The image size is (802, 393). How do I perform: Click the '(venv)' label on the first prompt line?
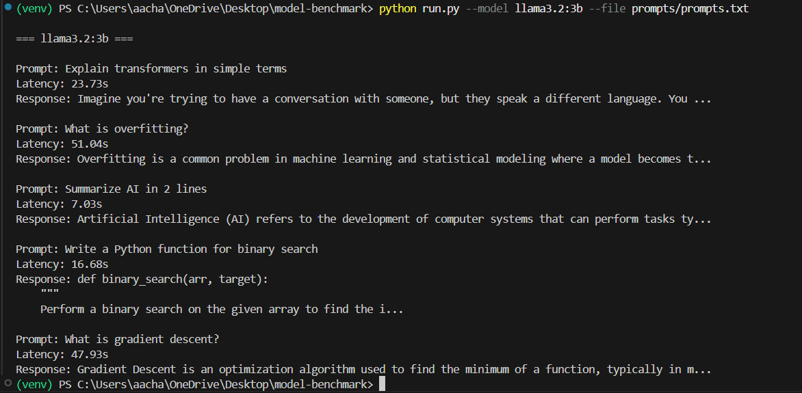coord(34,9)
